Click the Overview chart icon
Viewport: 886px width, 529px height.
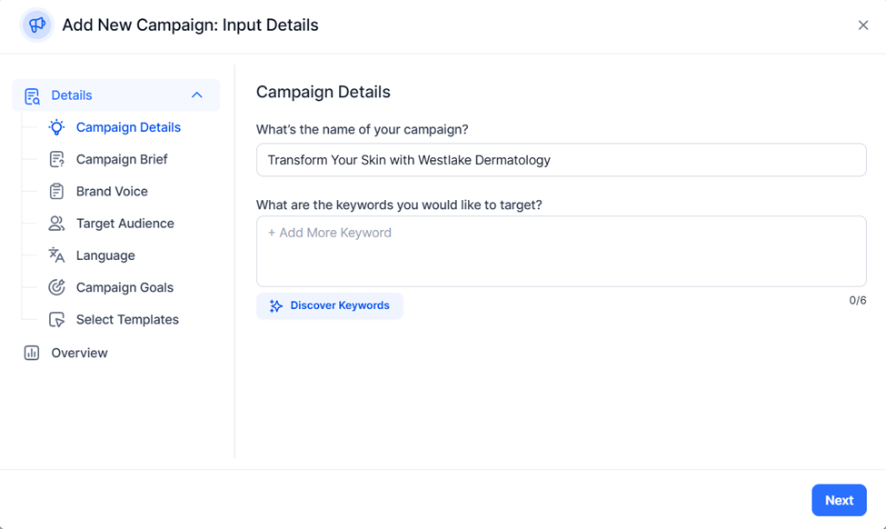tap(32, 353)
